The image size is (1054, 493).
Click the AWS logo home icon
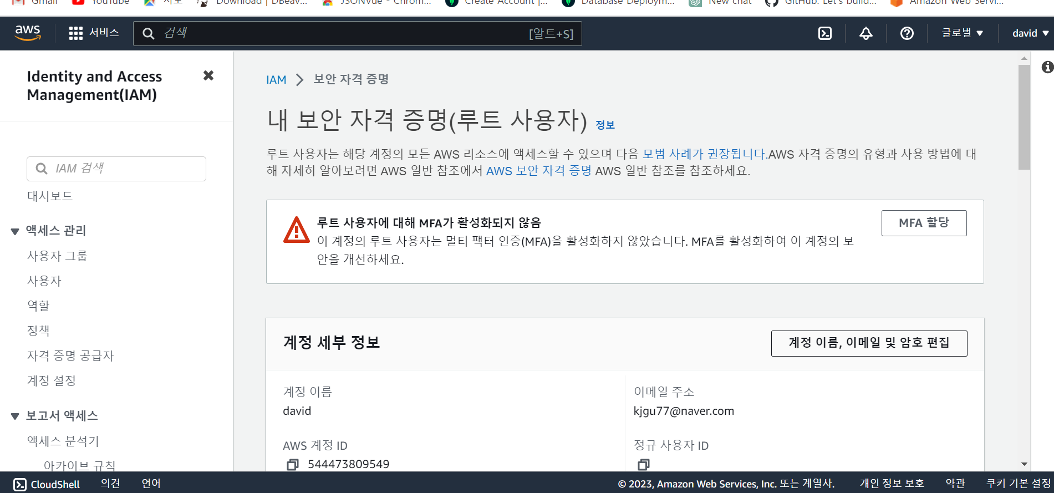28,33
